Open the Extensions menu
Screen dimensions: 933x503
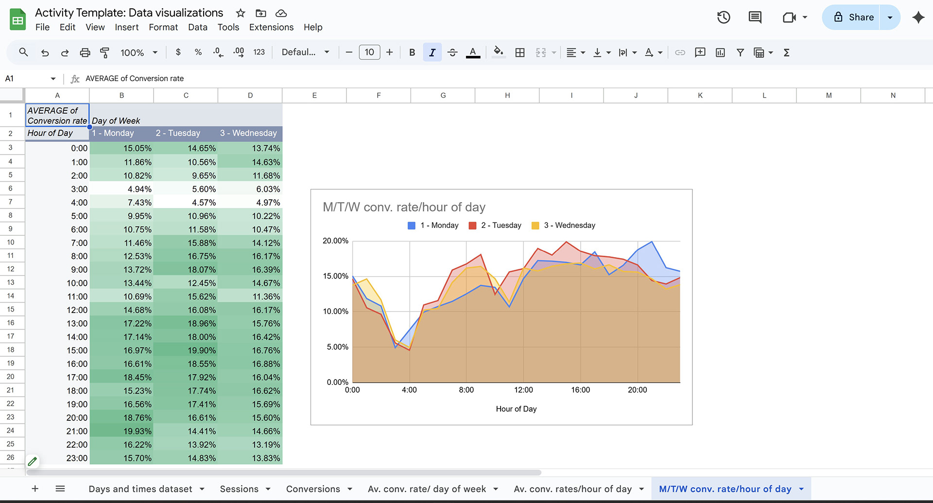tap(271, 27)
